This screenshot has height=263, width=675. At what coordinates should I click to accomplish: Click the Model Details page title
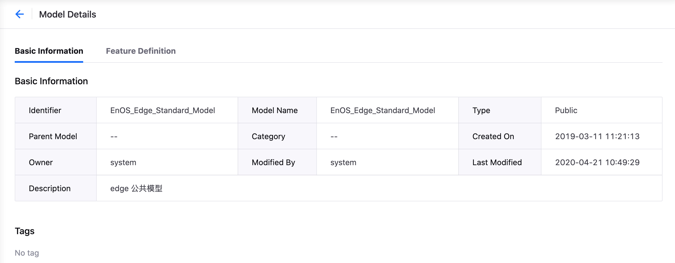pos(68,14)
